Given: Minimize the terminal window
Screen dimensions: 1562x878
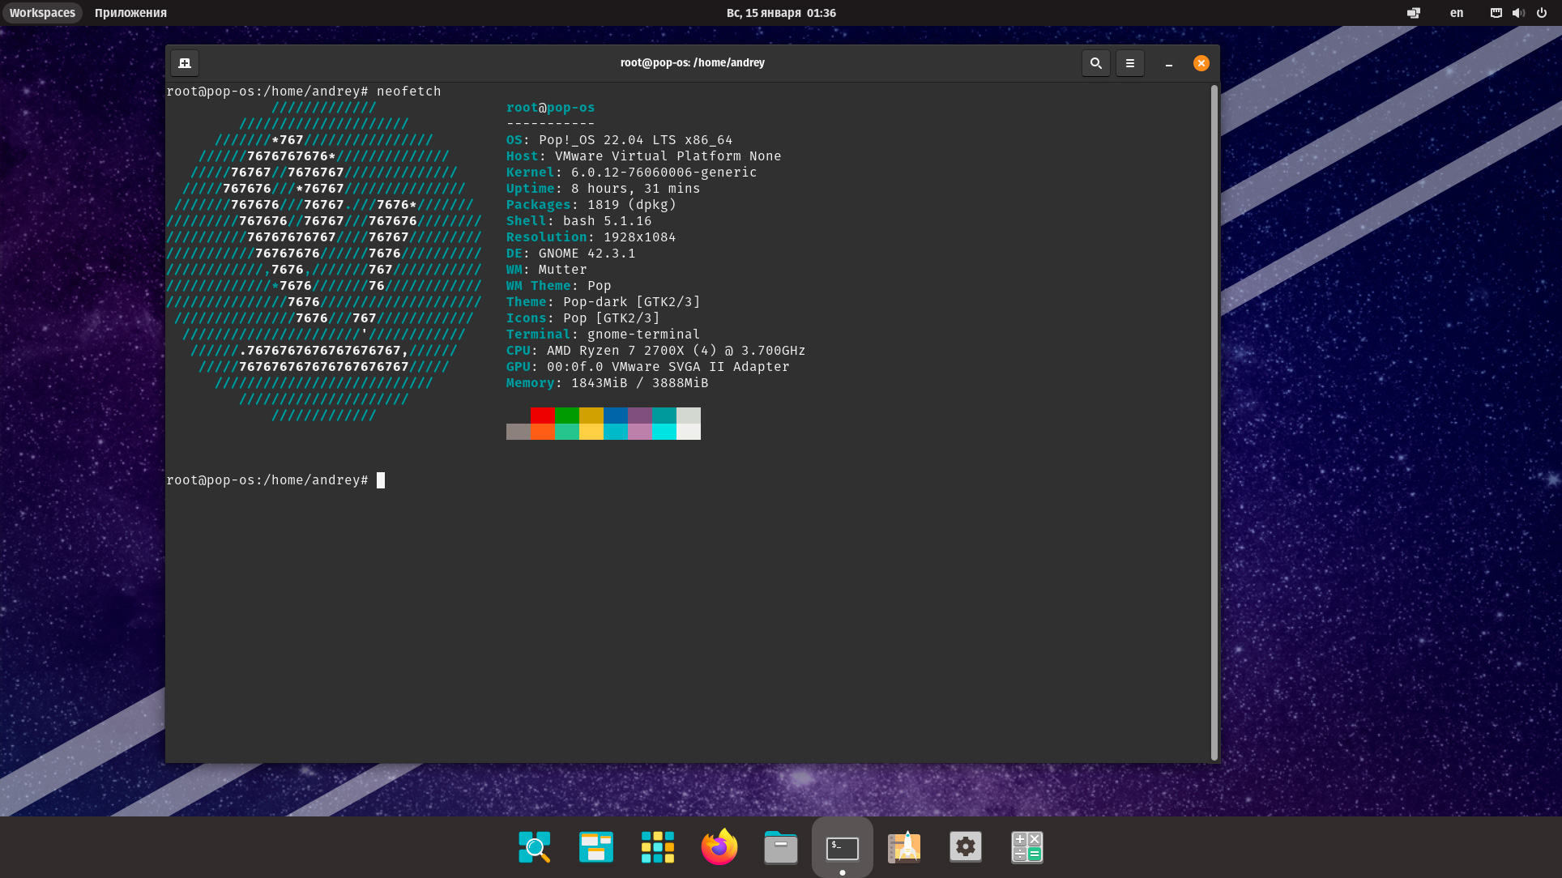Looking at the screenshot, I should point(1168,63).
